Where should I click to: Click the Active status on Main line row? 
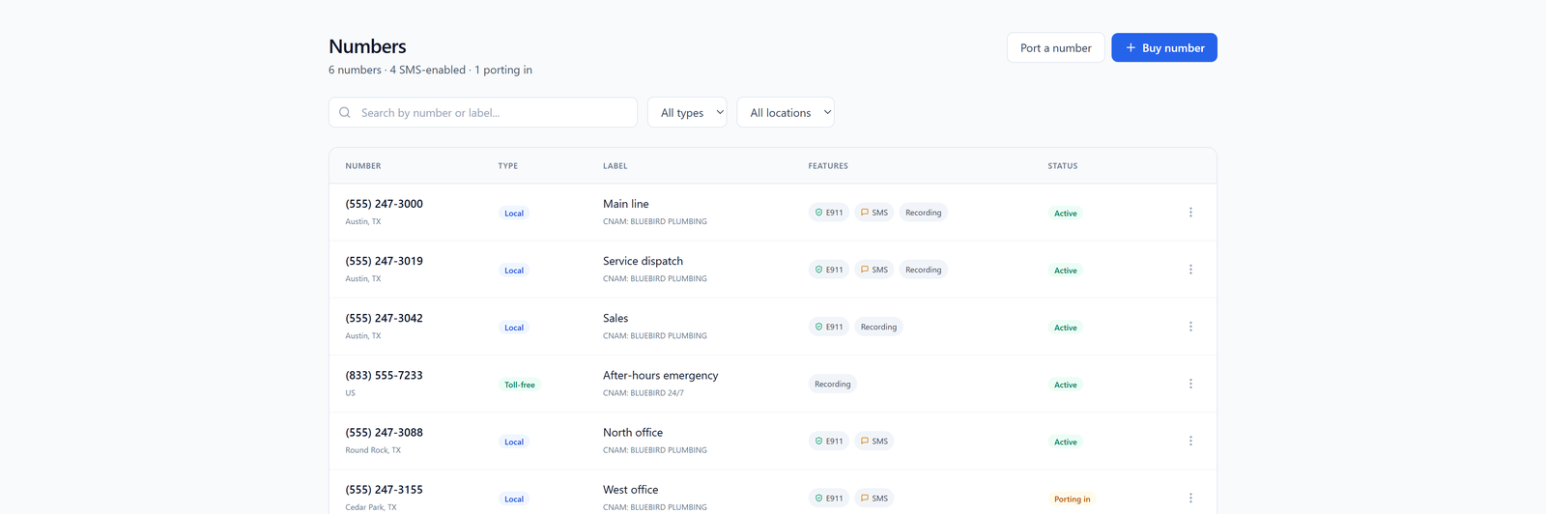click(x=1066, y=214)
